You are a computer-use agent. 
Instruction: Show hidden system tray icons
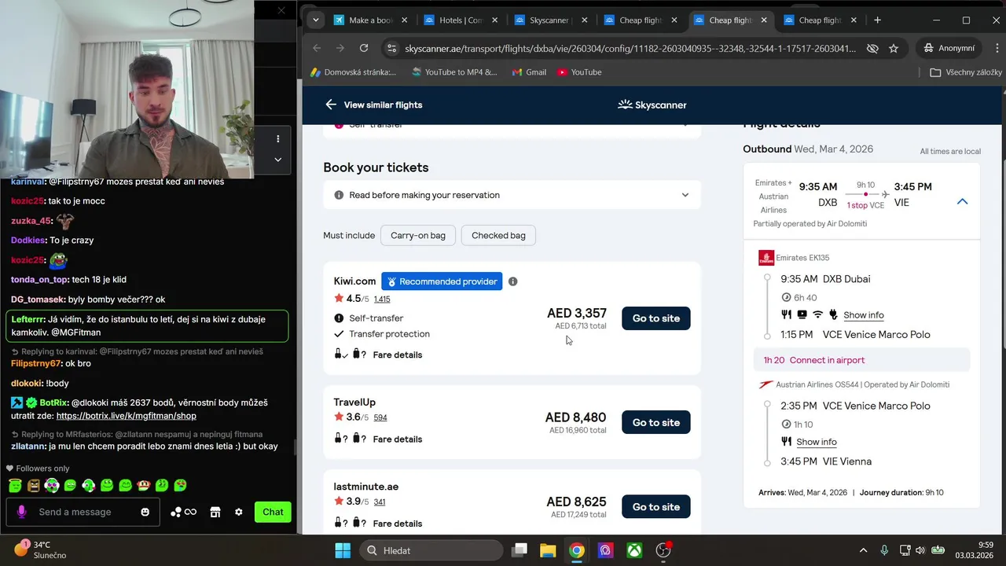[863, 550]
